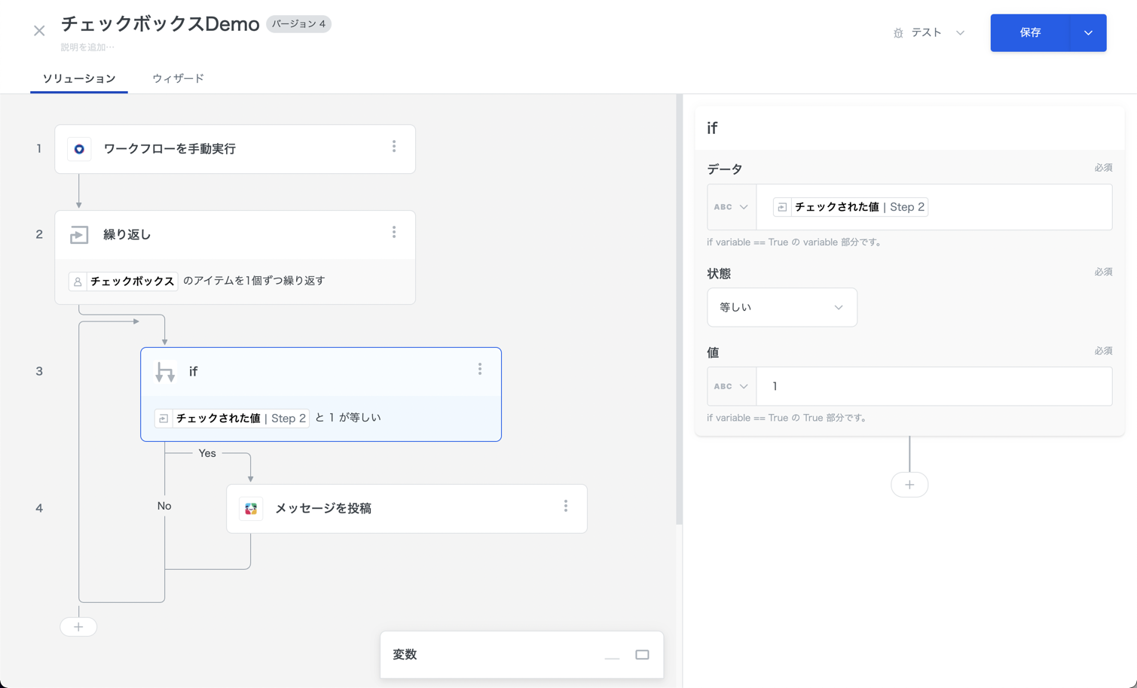1137x688 pixels.
Task: Click the manual trigger icon in step 1
Action: pos(79,149)
